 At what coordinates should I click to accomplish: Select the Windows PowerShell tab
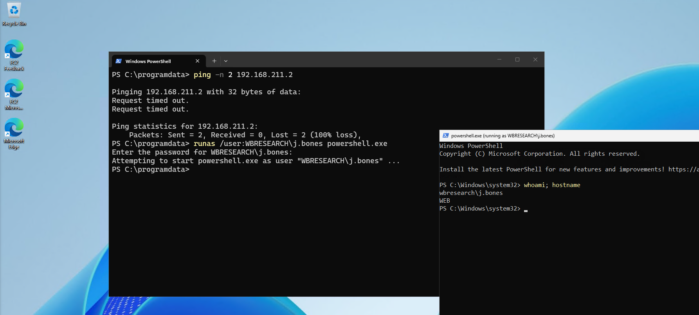159,61
